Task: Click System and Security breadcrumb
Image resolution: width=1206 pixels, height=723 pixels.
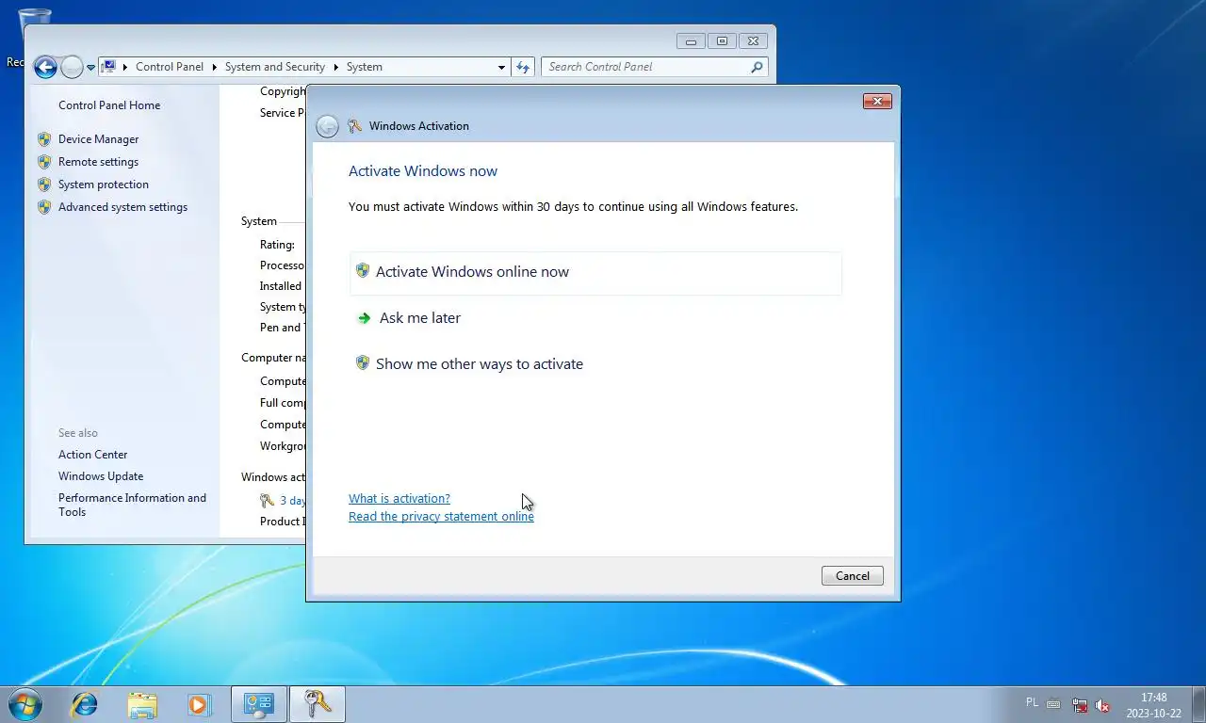Action: (275, 67)
